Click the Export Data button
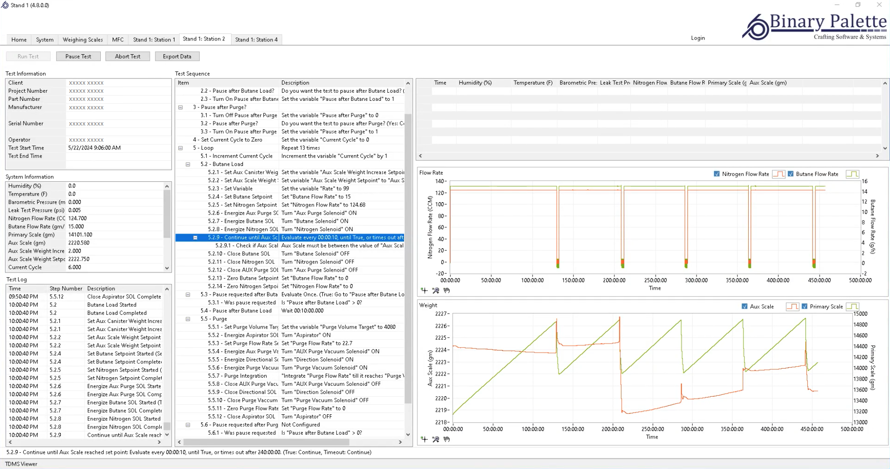This screenshot has width=890, height=469. [177, 56]
